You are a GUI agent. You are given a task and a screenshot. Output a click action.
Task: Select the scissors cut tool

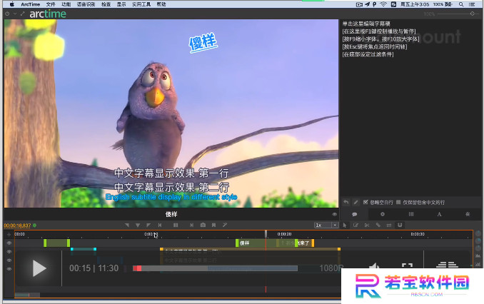pos(367,226)
